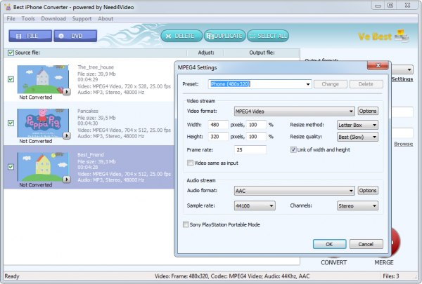Click the MERGE label

tap(384, 262)
